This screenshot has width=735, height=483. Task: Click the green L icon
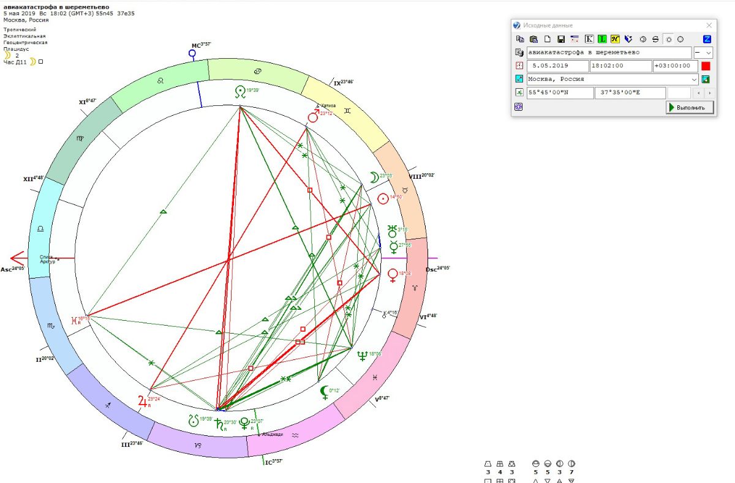603,39
